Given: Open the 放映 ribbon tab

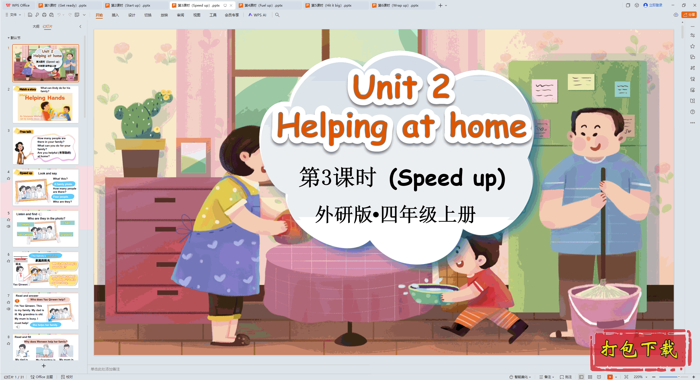Looking at the screenshot, I should pyautogui.click(x=164, y=15).
